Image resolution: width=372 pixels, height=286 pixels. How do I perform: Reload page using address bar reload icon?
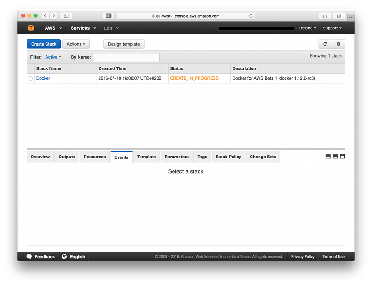pos(251,16)
